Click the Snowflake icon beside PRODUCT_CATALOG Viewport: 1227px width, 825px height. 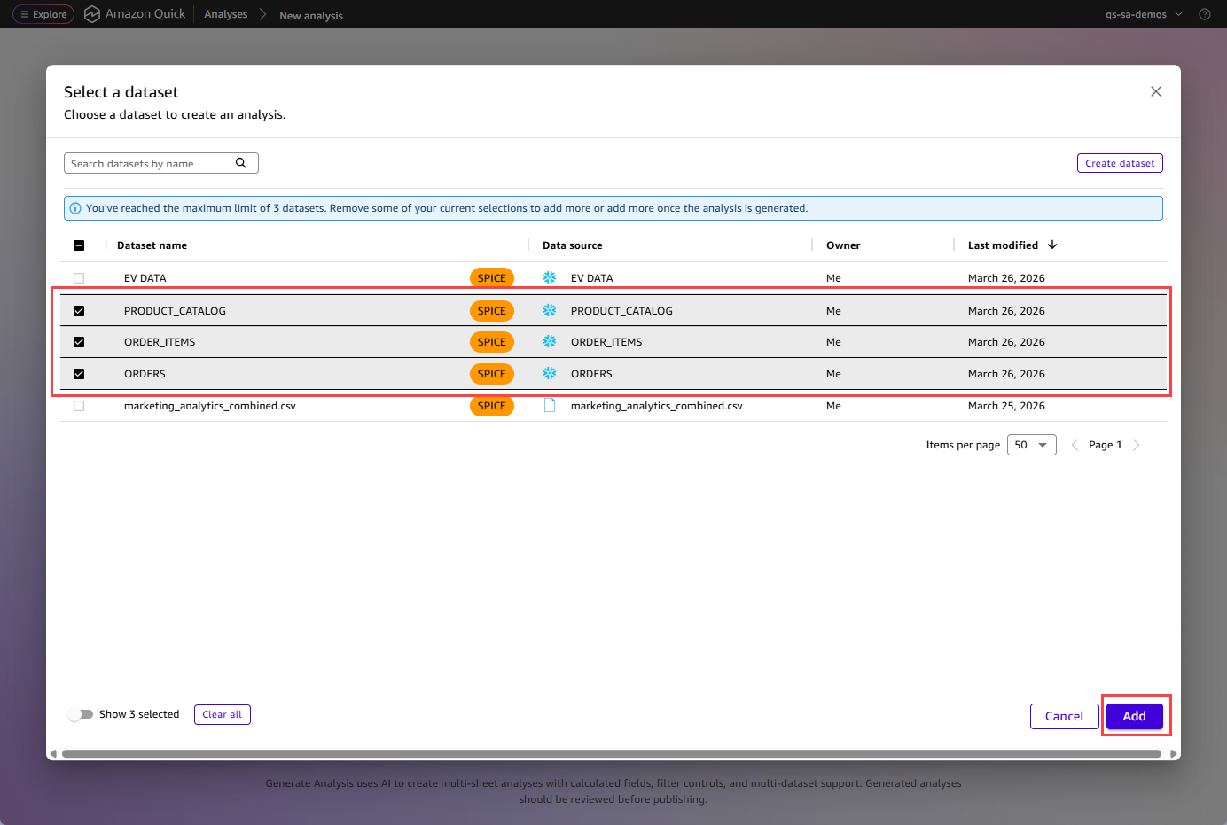pos(549,310)
